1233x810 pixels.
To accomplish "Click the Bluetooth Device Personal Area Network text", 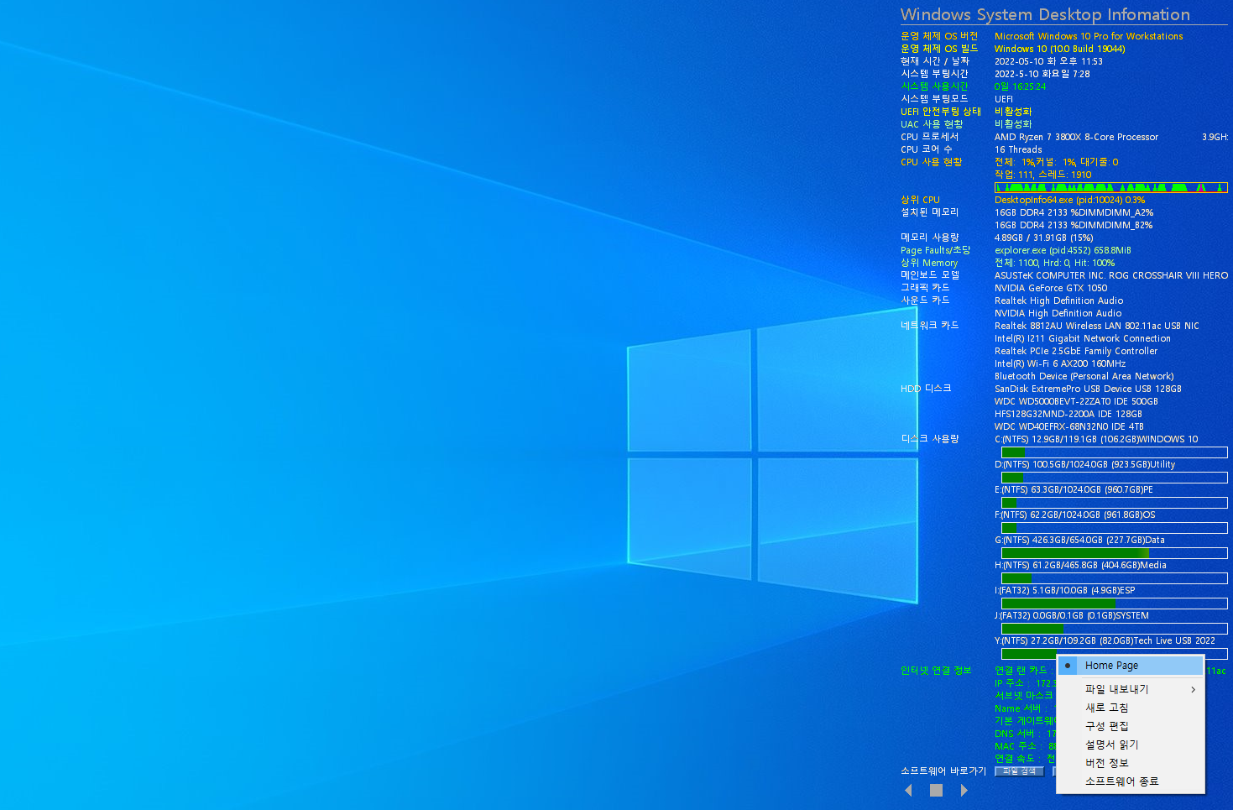I will 1084,376.
